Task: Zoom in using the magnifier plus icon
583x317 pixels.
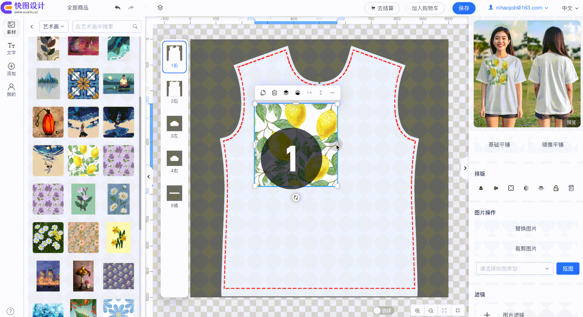Action: (x=418, y=311)
